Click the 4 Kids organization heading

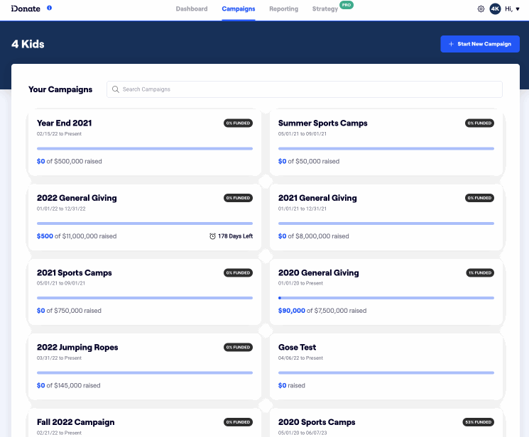(28, 44)
